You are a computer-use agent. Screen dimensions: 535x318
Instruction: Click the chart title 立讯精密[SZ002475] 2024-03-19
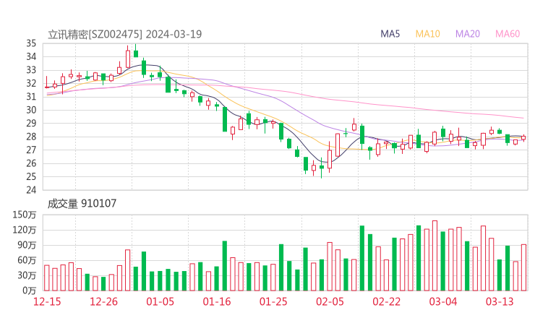pyautogui.click(x=125, y=35)
